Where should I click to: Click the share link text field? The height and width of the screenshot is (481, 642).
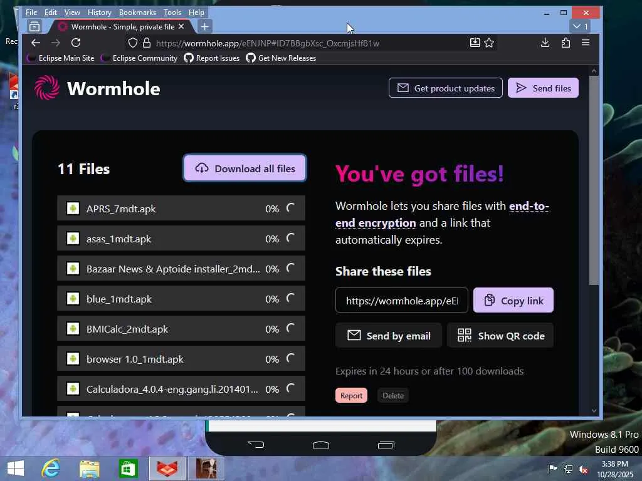tap(402, 300)
